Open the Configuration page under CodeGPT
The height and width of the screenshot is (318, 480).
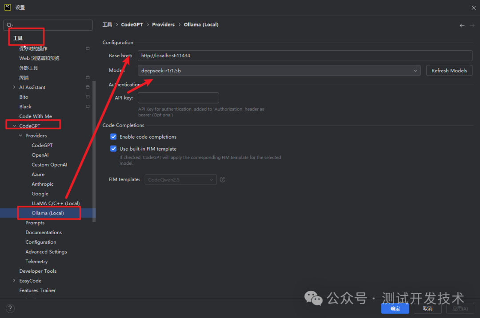(x=41, y=242)
